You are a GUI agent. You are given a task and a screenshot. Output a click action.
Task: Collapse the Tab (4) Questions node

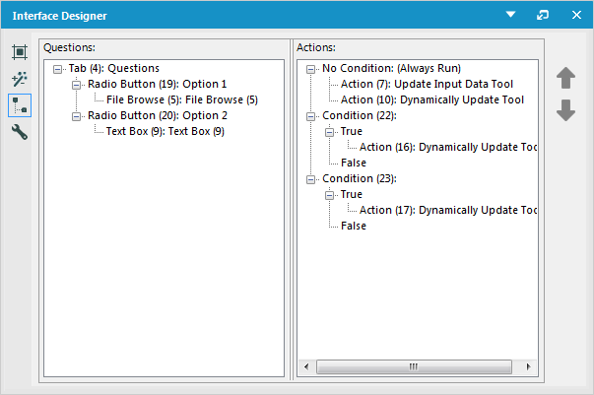(58, 69)
